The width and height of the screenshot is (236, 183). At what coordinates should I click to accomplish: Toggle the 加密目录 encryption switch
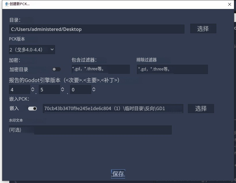pyautogui.click(x=56, y=69)
